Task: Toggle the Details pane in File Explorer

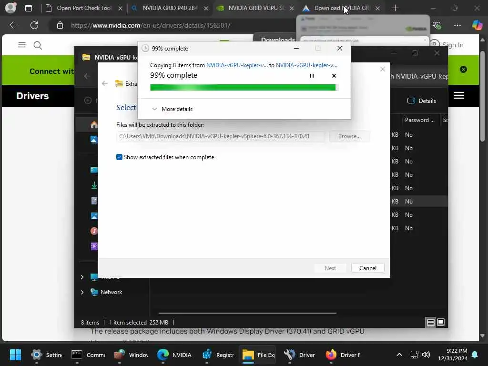Action: [x=422, y=101]
